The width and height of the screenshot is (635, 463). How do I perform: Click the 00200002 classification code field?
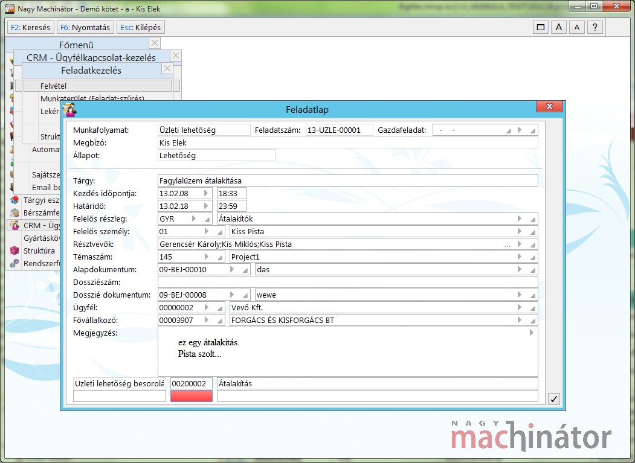[x=191, y=383]
